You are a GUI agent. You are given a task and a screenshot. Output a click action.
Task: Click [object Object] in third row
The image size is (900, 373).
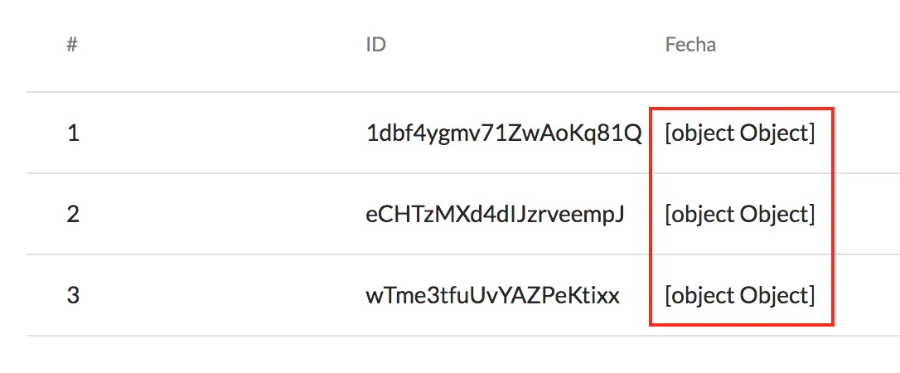pos(739,296)
